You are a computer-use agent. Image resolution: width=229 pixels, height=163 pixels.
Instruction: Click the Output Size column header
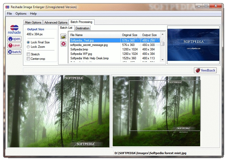coord(150,35)
